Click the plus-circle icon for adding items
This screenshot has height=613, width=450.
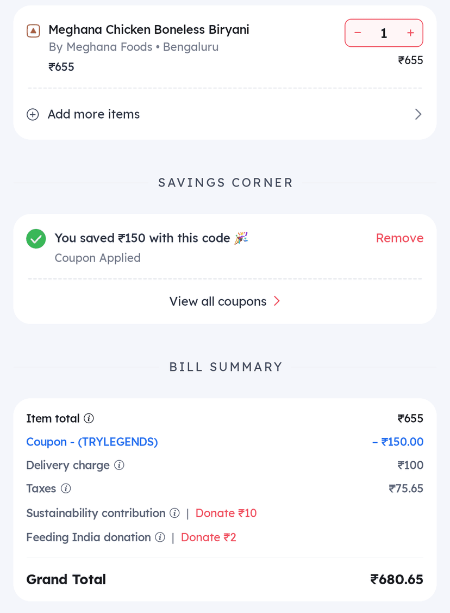click(33, 115)
